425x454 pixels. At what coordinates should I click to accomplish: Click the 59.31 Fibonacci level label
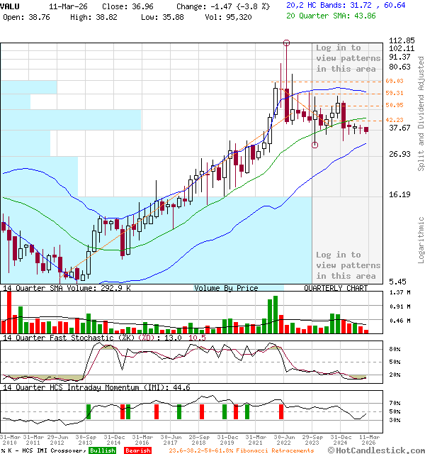click(x=394, y=93)
